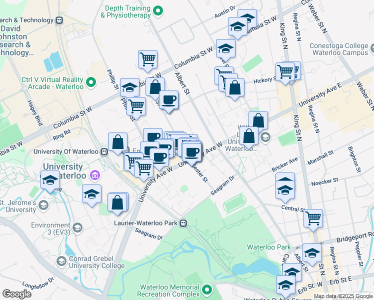Click the Brighton St street label

pyautogui.click(x=354, y=159)
